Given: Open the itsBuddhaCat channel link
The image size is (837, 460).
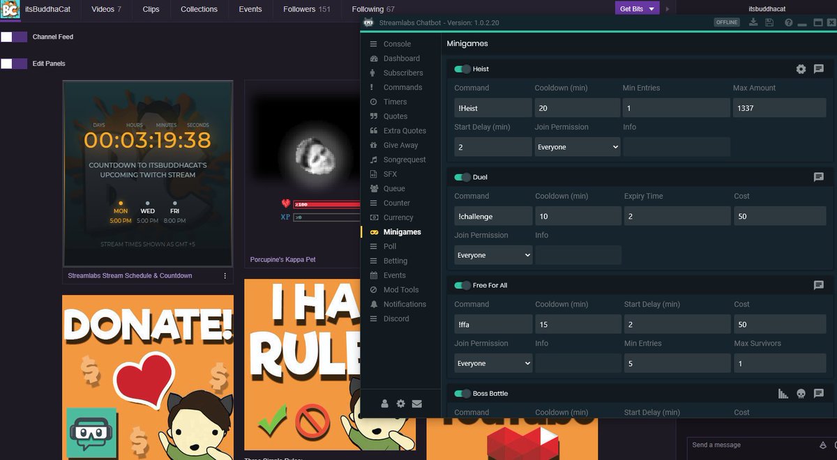Looking at the screenshot, I should (48, 9).
